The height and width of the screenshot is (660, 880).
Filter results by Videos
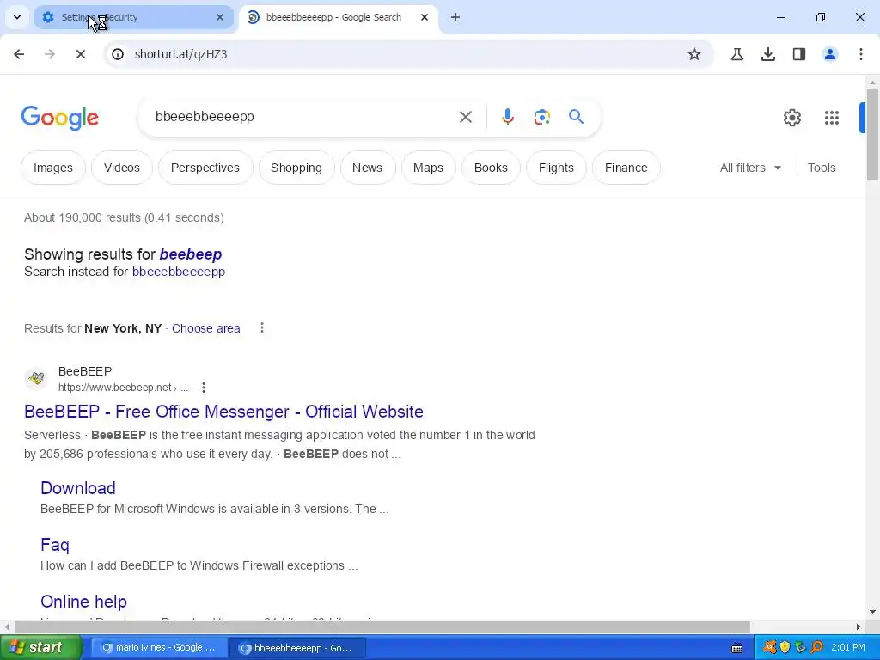tap(122, 168)
